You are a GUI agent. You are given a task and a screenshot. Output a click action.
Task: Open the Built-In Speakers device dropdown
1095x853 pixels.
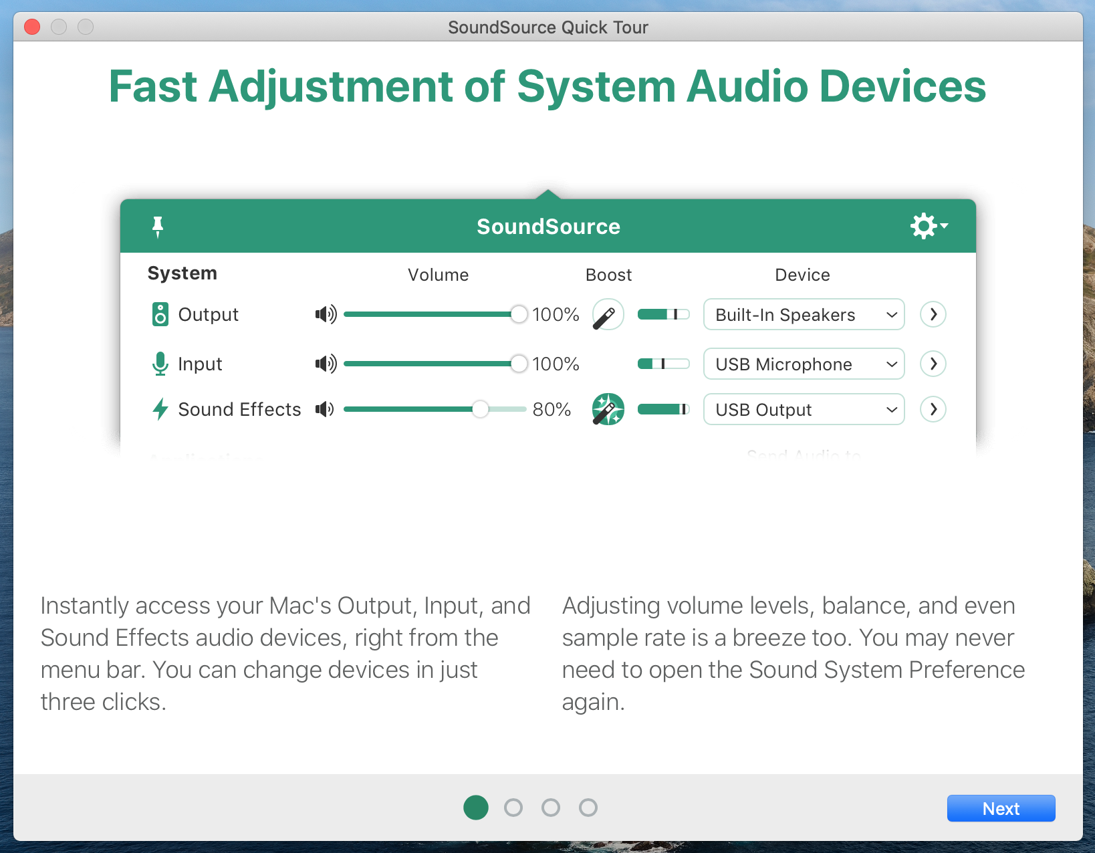coord(804,314)
